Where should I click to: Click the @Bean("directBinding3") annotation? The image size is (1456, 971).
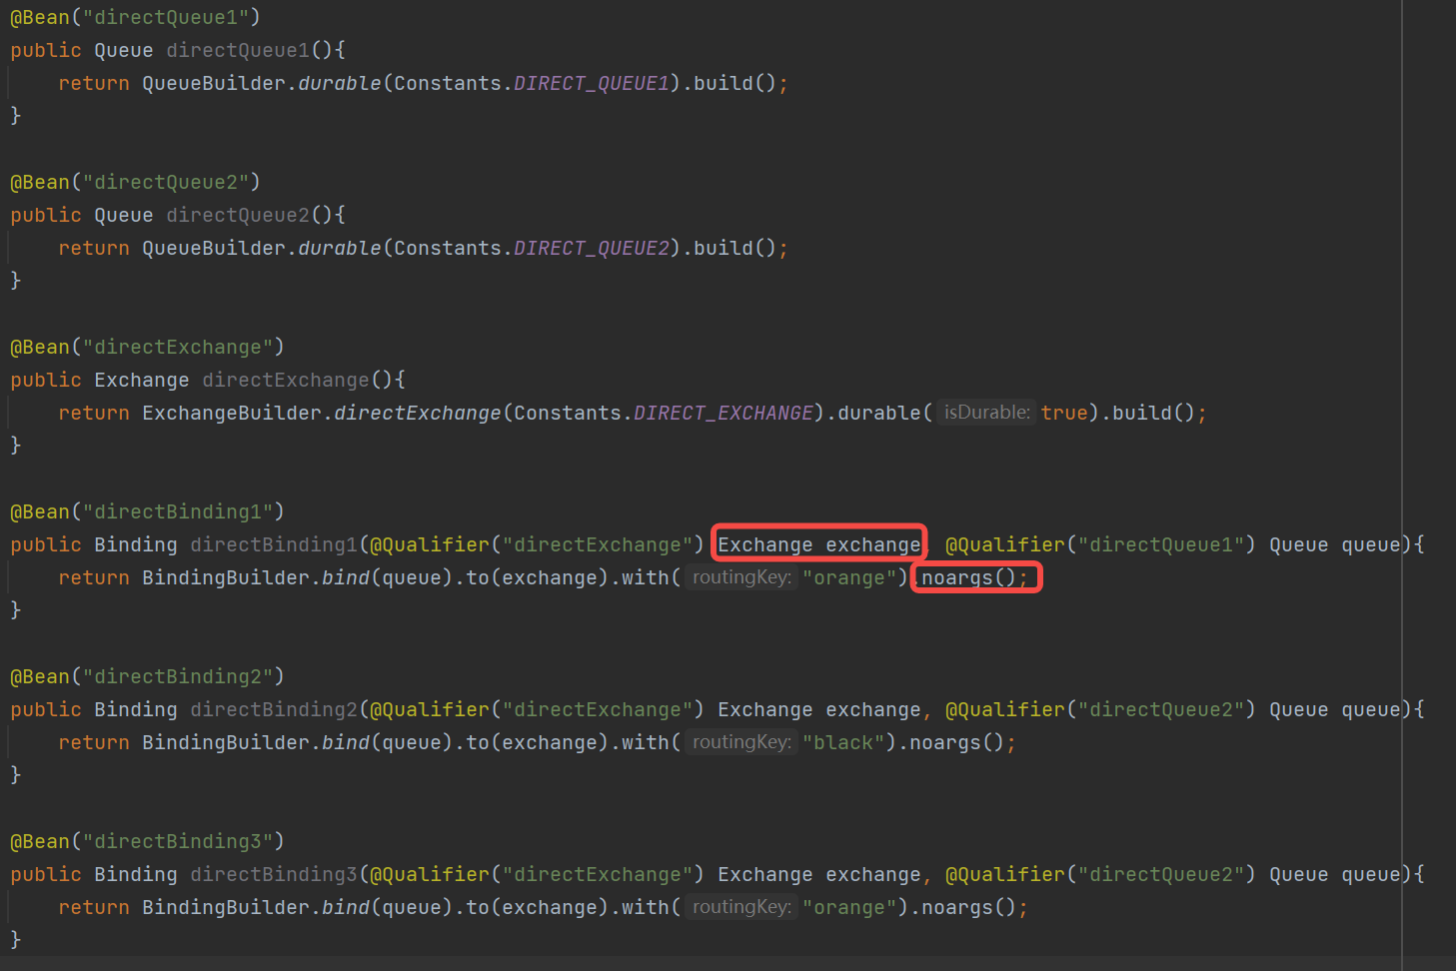tap(147, 841)
